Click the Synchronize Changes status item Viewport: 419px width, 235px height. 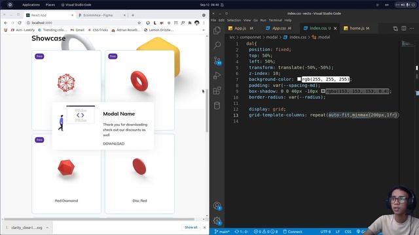242,232
